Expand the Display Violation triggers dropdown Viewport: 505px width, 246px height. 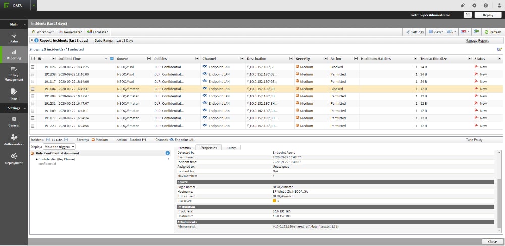59,147
